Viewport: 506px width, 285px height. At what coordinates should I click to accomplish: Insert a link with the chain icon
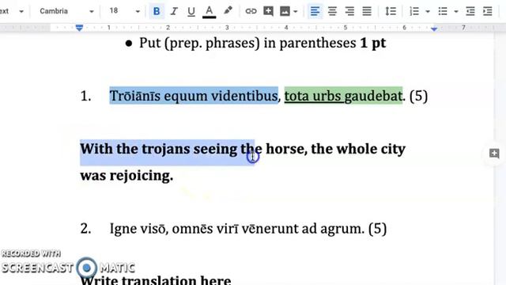pyautogui.click(x=251, y=11)
